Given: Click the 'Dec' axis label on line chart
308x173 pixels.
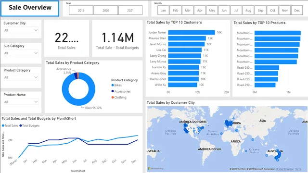Looking at the screenshot, I should 134,161.
